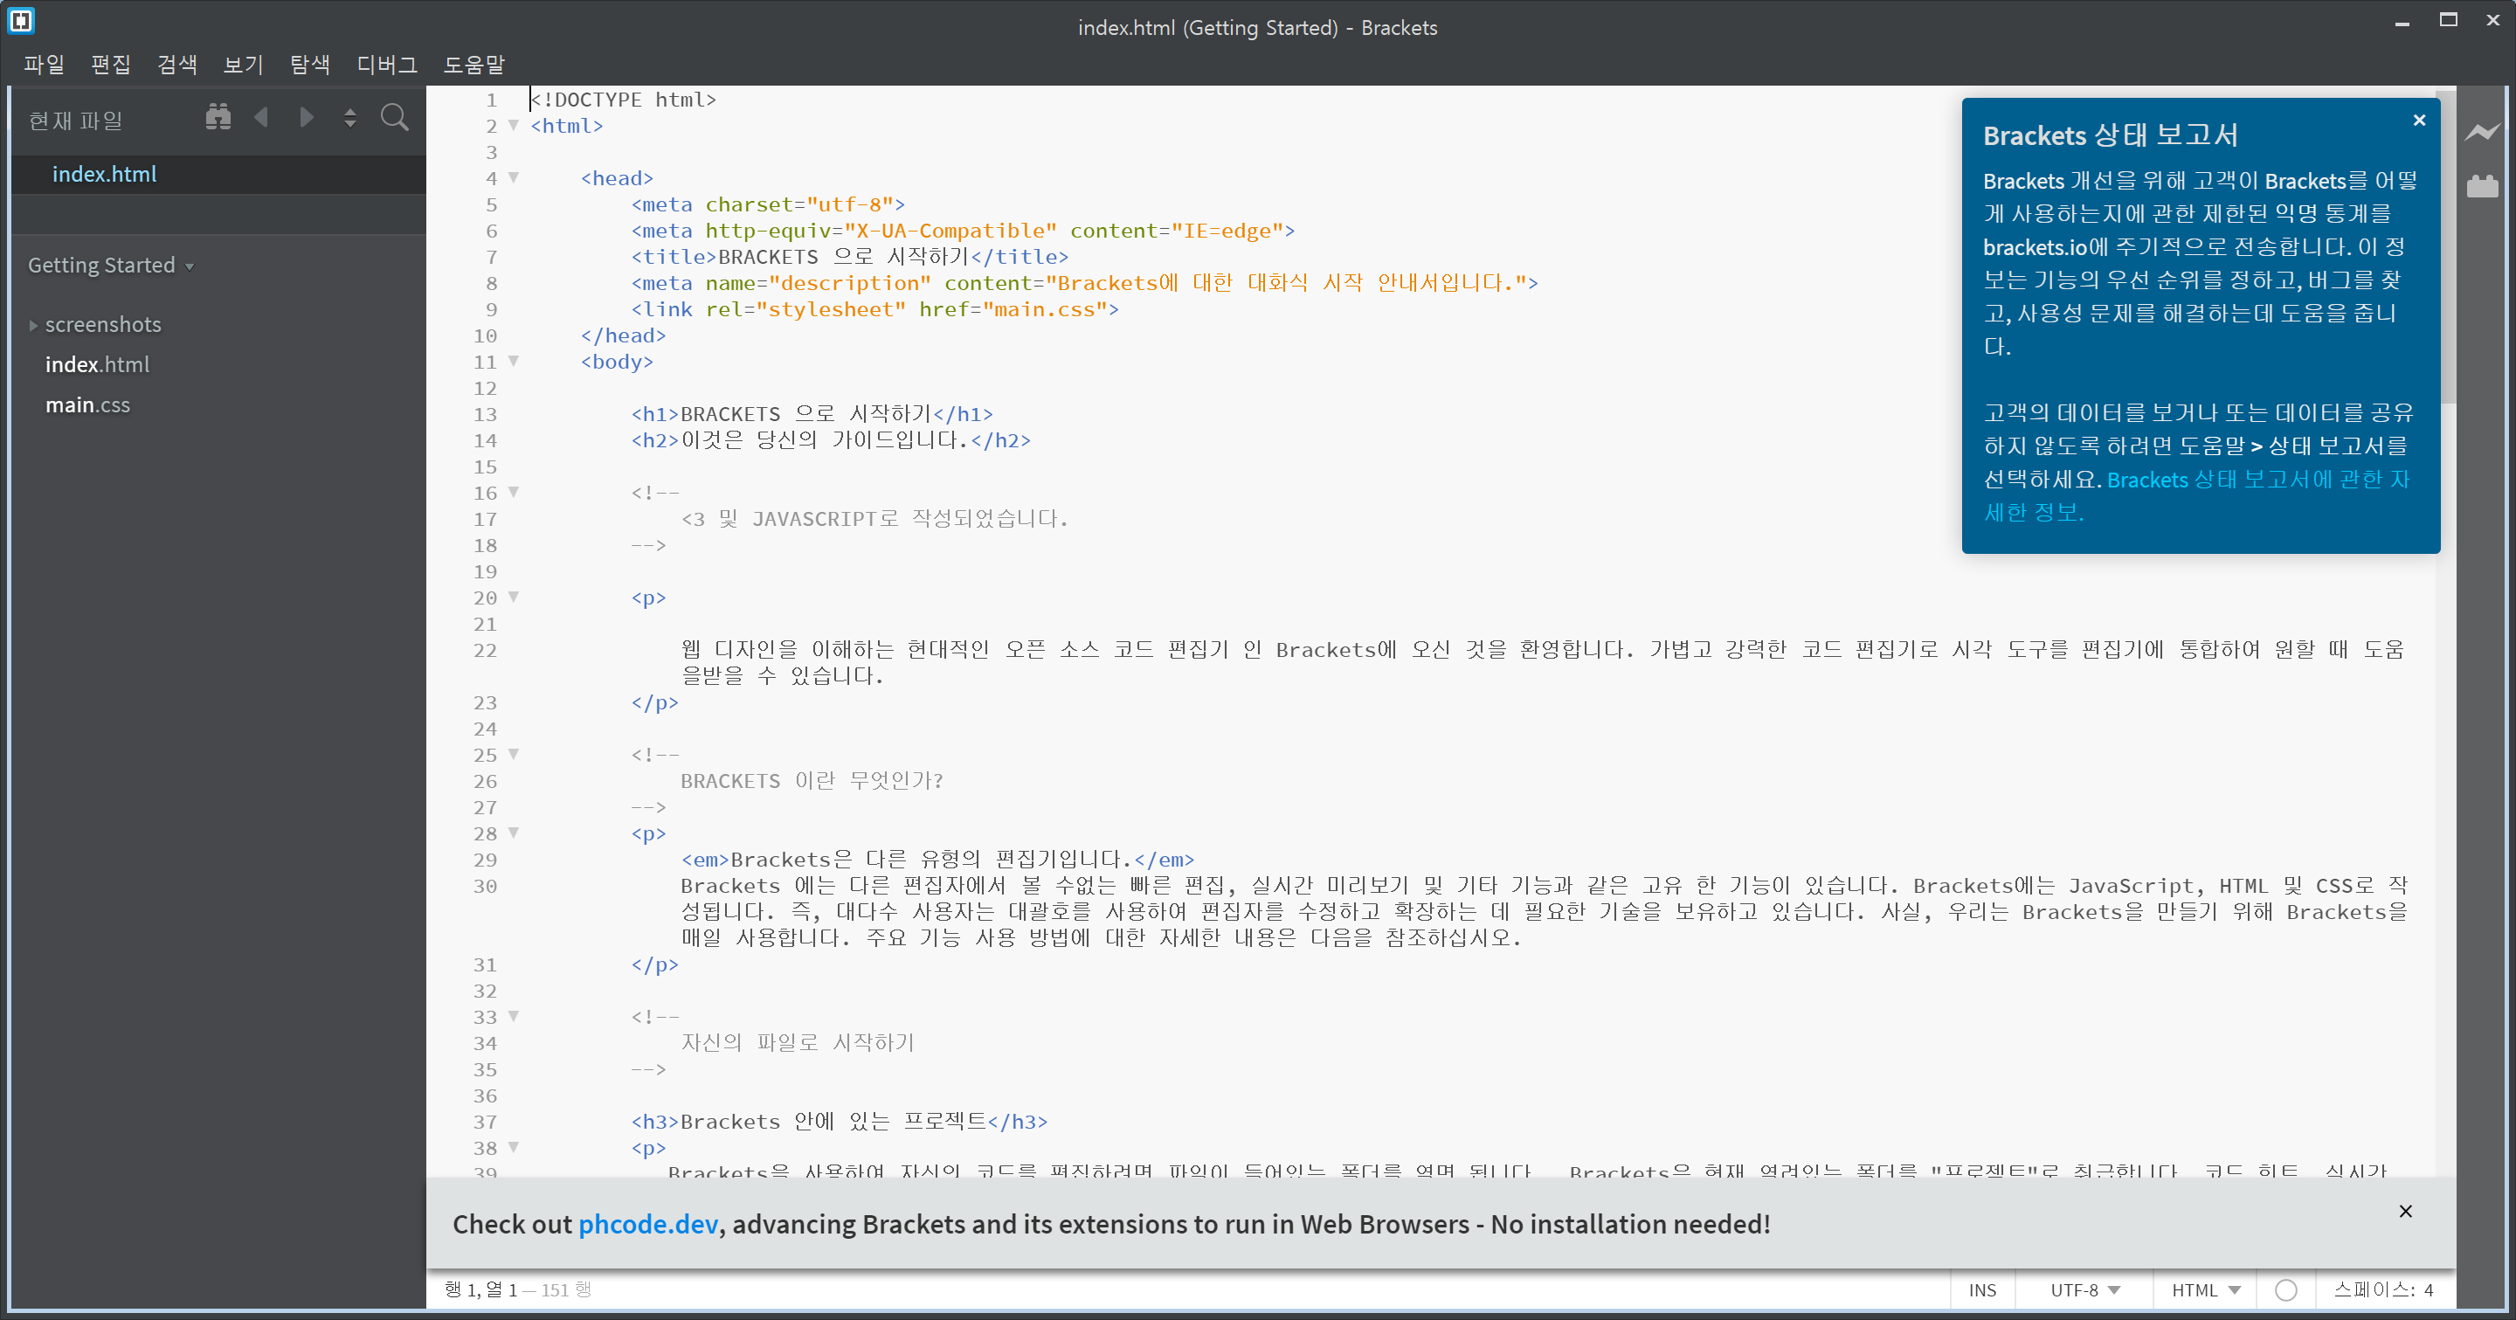Open the Getting Started project dropdown

point(110,266)
